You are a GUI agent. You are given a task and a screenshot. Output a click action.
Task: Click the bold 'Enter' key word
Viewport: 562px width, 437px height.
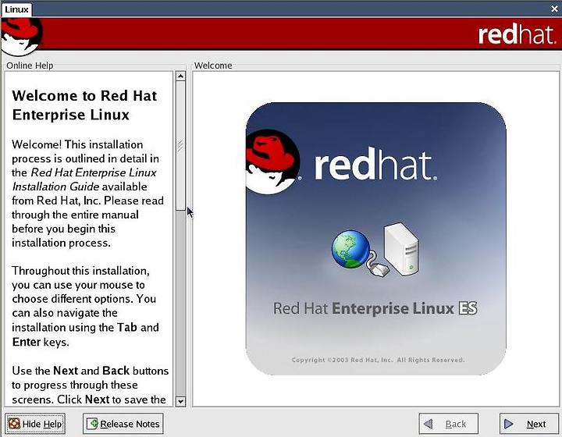click(x=27, y=342)
